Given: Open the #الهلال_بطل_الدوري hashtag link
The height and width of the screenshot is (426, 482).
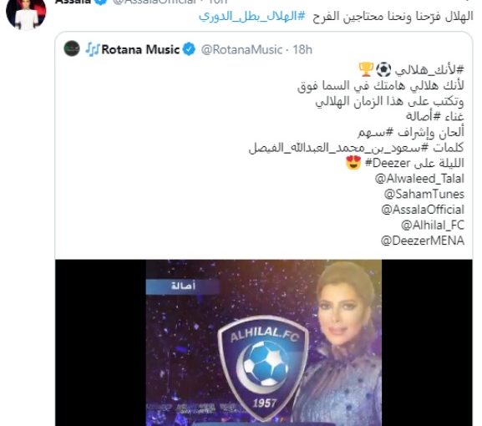Looking at the screenshot, I should [x=251, y=16].
